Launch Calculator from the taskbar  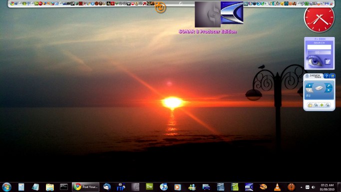coord(21,187)
